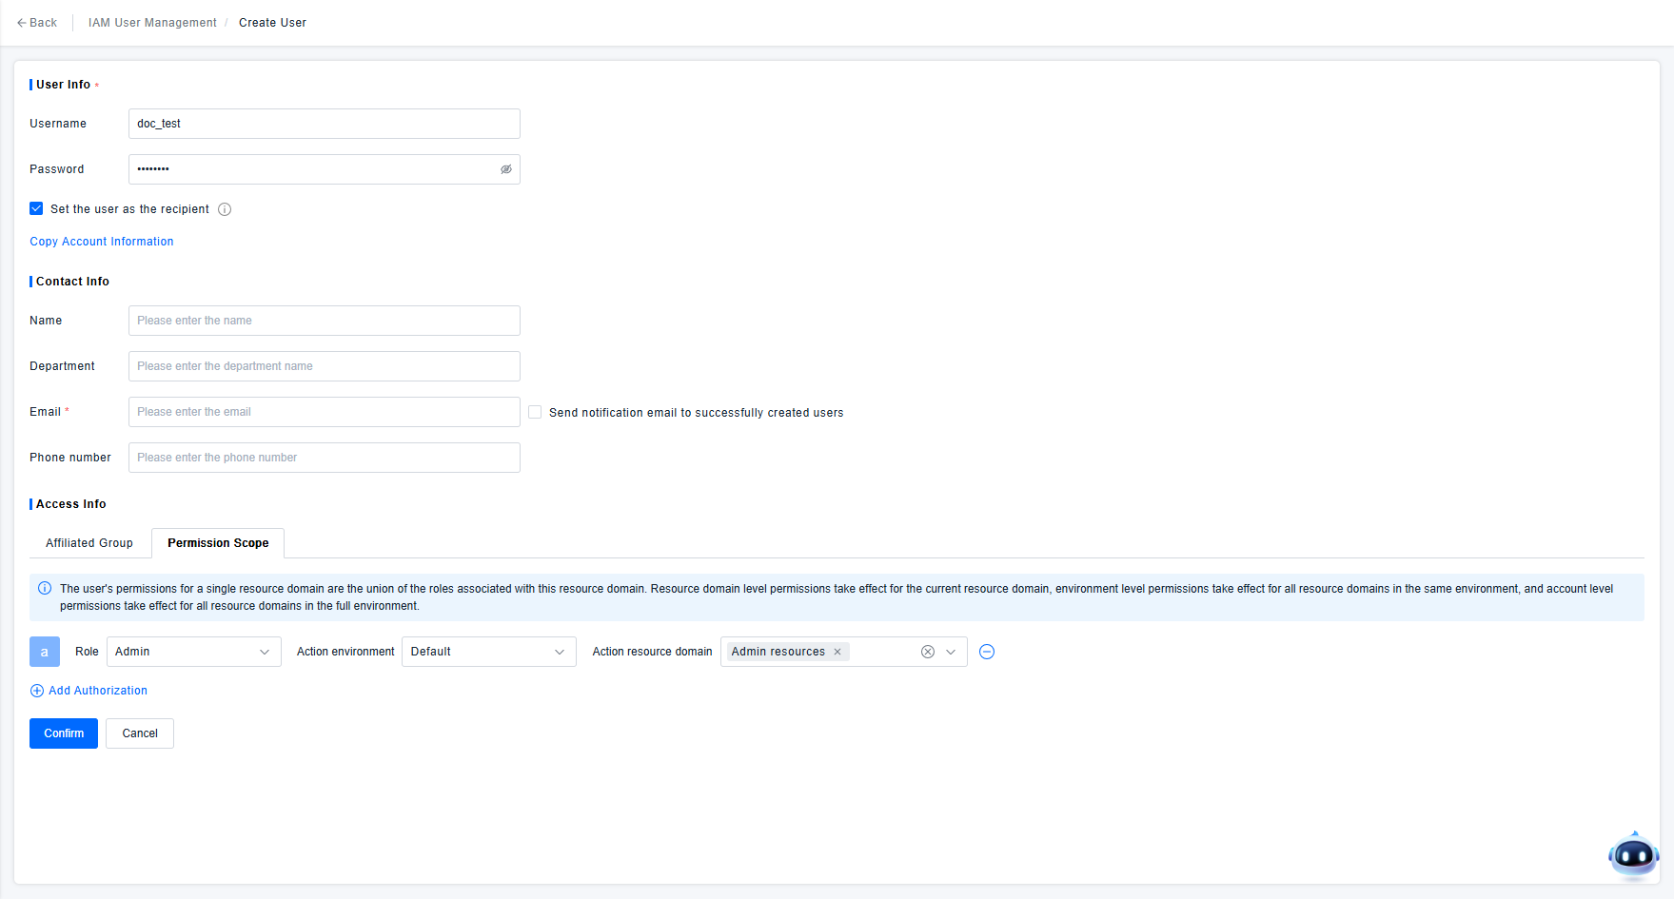Click Copy Account Information link
The image size is (1674, 899).
pos(102,242)
